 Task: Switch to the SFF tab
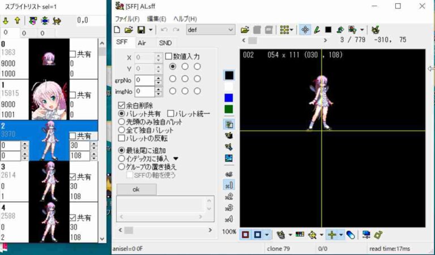tap(122, 42)
